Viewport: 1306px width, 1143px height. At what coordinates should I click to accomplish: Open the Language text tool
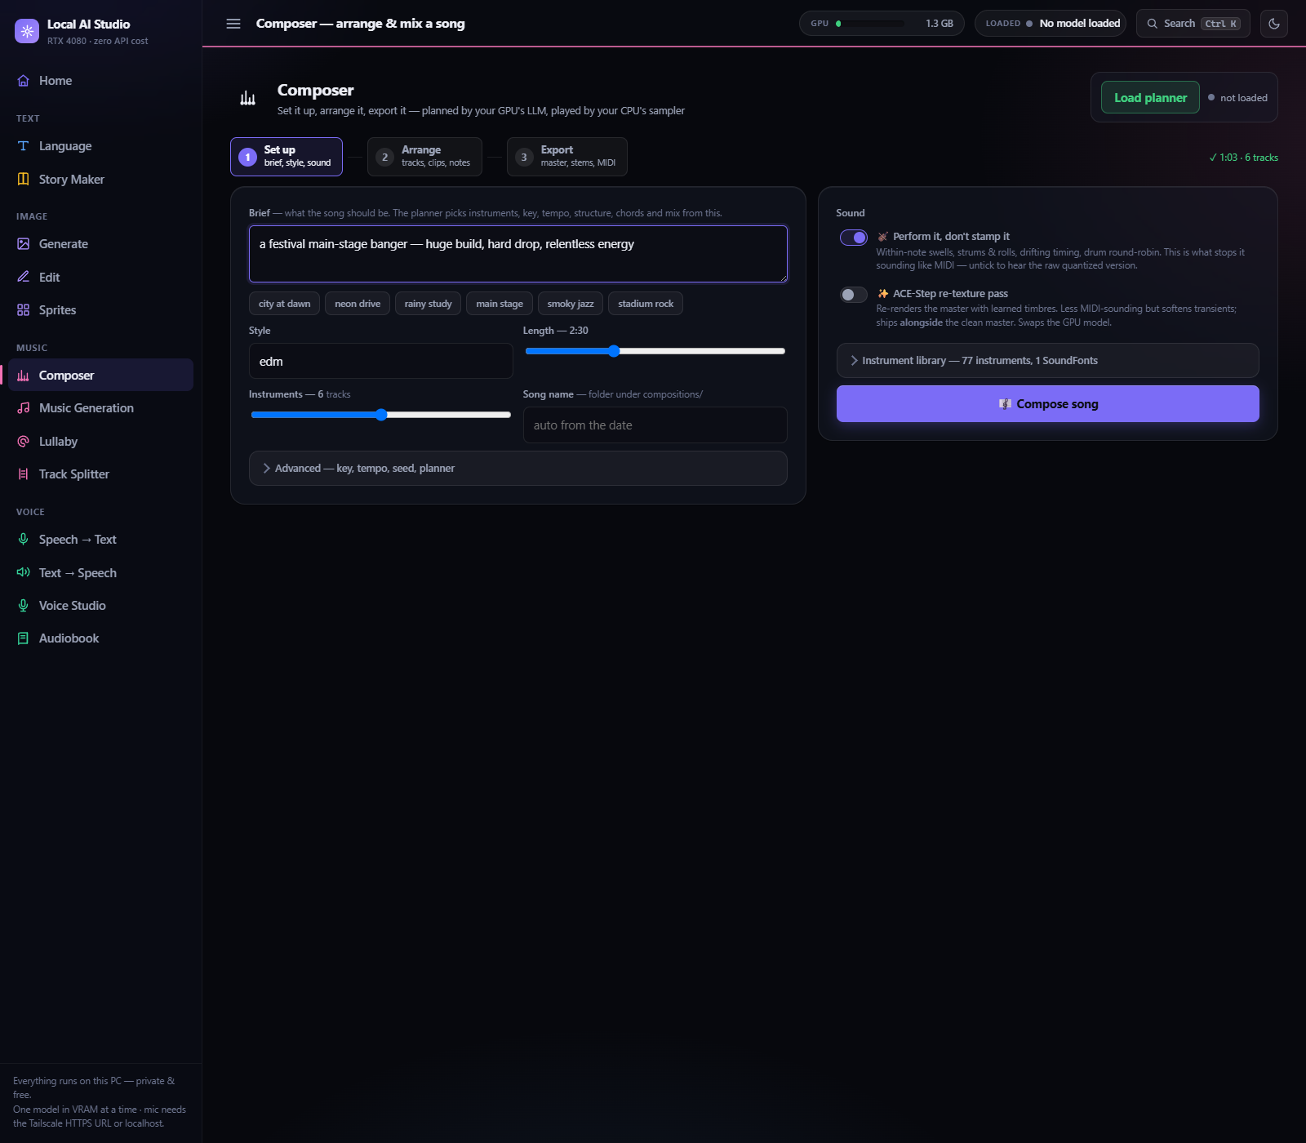(x=100, y=146)
